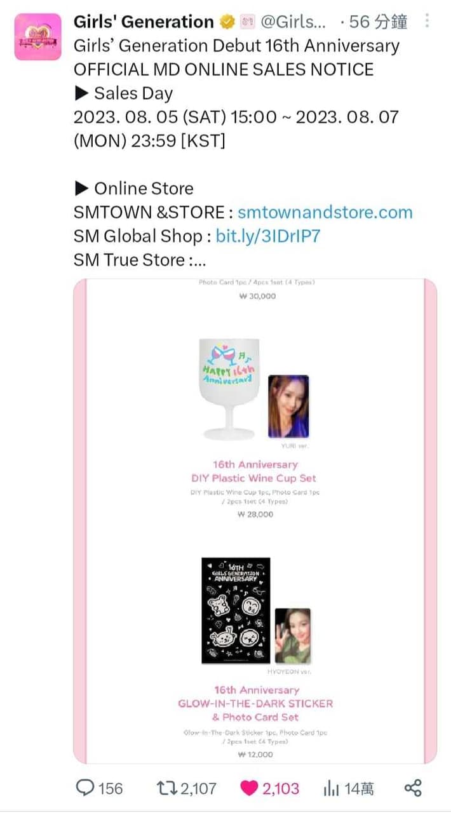Image resolution: width=451 pixels, height=813 pixels.
Task: Unlike the tweet with heart icon
Action: tap(249, 789)
